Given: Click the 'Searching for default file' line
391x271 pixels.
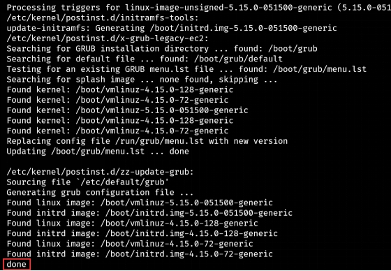Looking at the screenshot, I should (x=145, y=59).
